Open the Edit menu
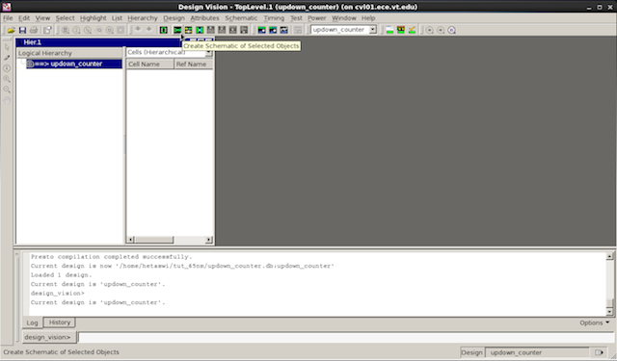The image size is (617, 361). coord(24,18)
